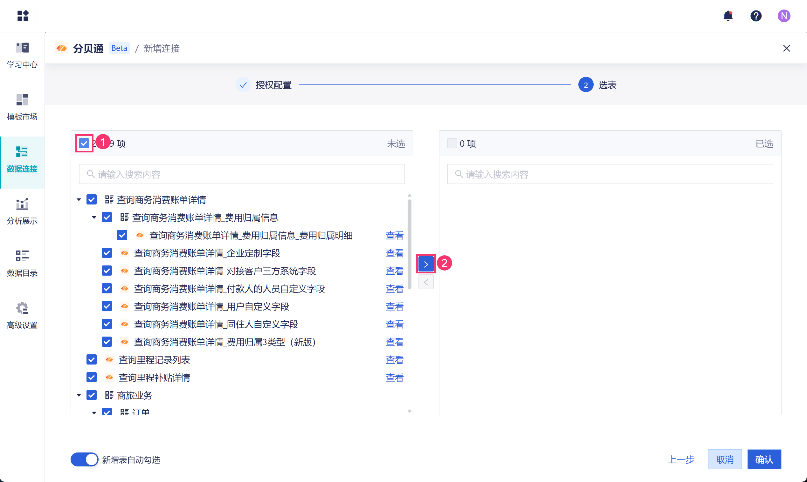Select 数据连接 in the sidebar
Screen dimensions: 807x482
pos(22,159)
